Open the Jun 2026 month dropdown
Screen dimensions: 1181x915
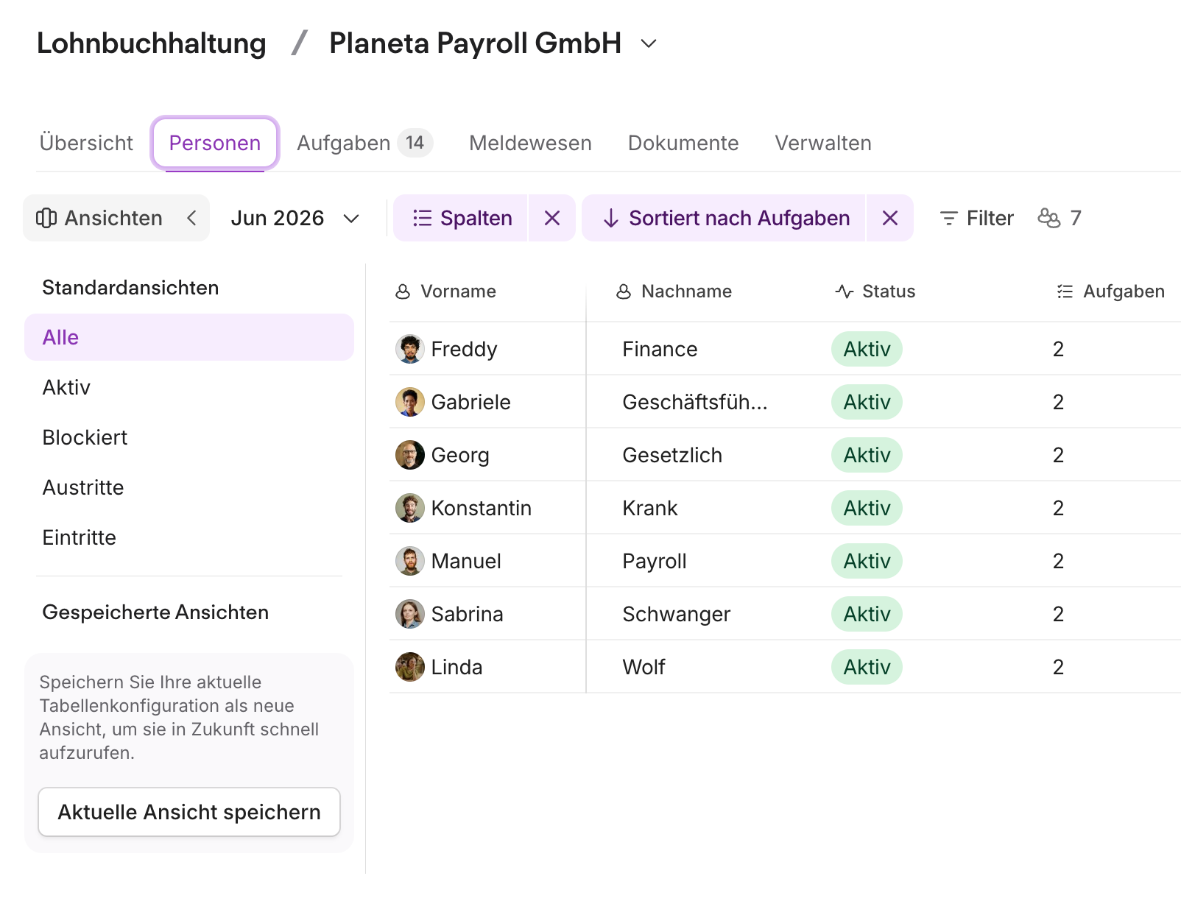[295, 218]
